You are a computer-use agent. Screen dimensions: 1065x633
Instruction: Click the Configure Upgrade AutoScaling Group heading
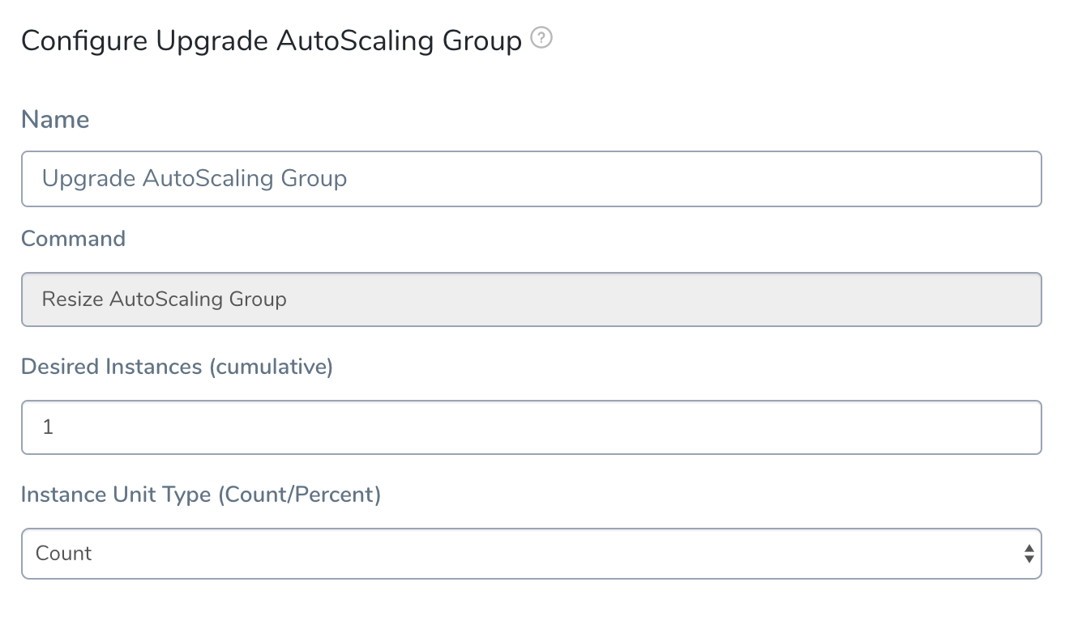pyautogui.click(x=272, y=40)
